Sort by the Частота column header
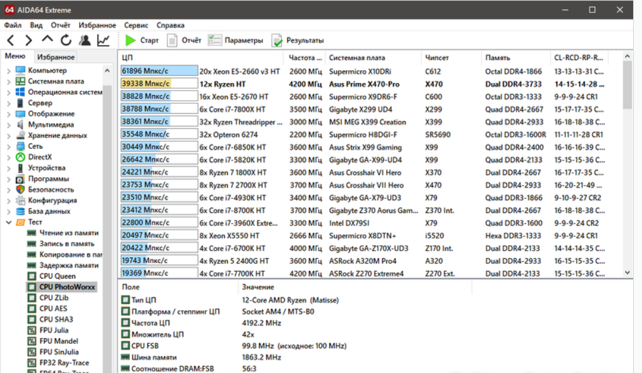Image resolution: width=642 pixels, height=373 pixels. tap(305, 58)
